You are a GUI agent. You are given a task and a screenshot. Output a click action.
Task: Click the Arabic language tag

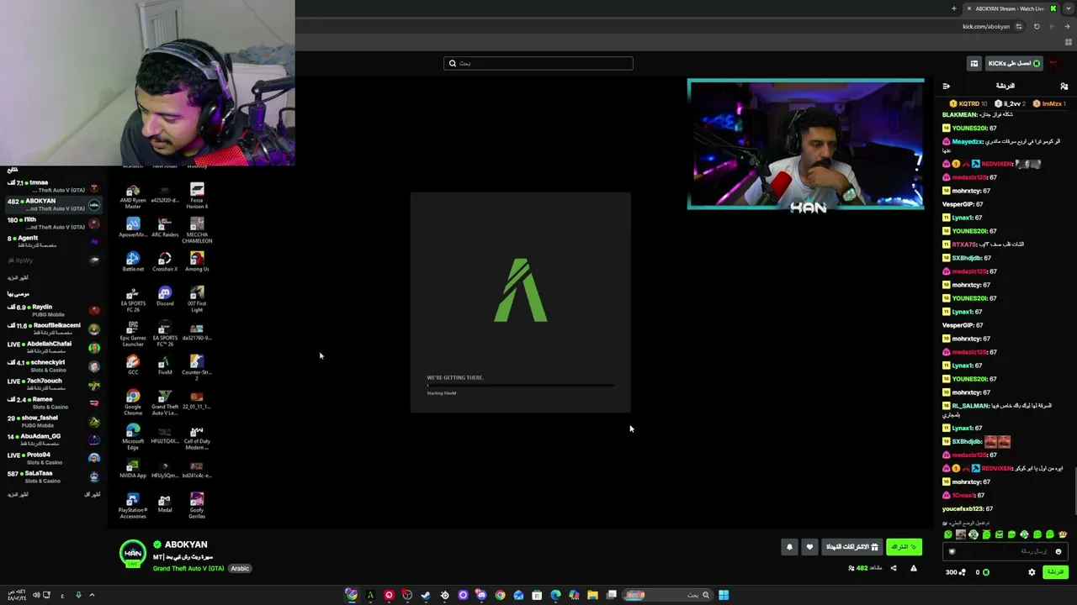click(240, 569)
